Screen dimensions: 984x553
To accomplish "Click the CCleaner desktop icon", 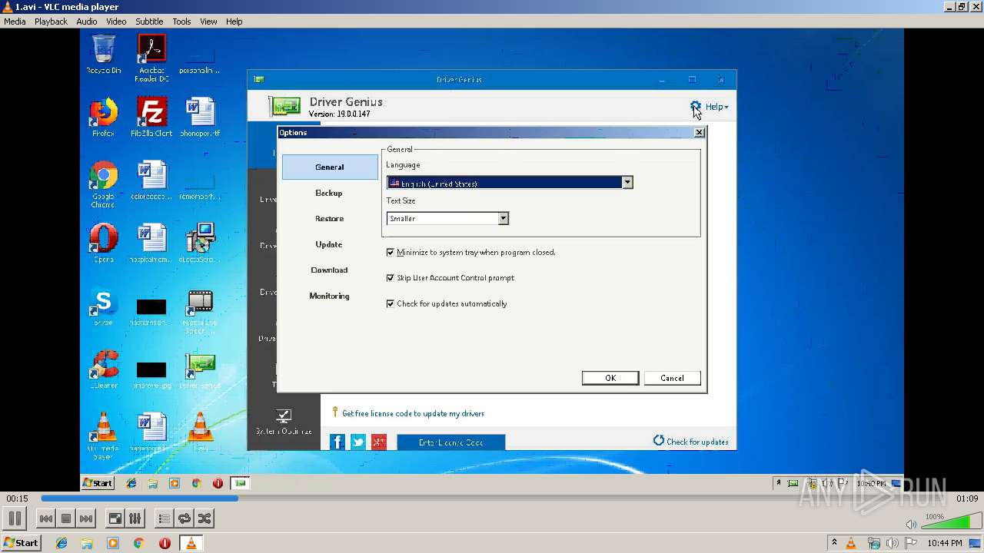I will point(103,370).
